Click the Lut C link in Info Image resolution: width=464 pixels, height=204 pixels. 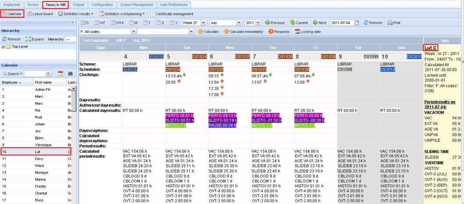coord(430,47)
